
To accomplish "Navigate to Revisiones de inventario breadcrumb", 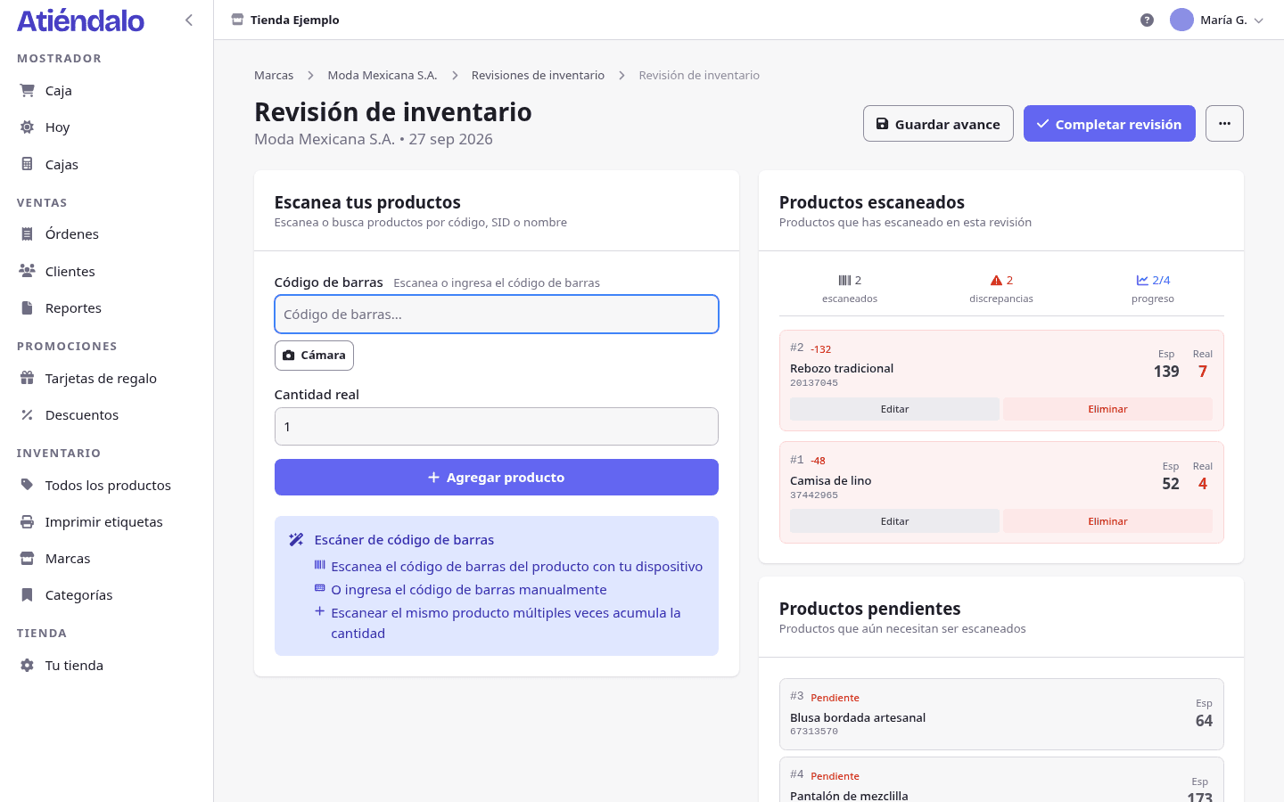I will 538,75.
